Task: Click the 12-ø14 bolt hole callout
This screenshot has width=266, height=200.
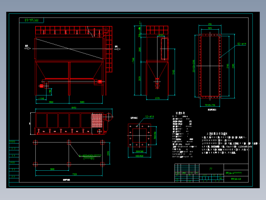Action: (x=149, y=116)
